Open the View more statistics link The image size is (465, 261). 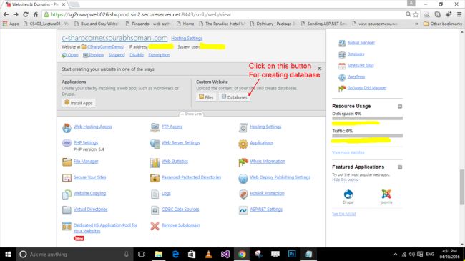point(348,152)
